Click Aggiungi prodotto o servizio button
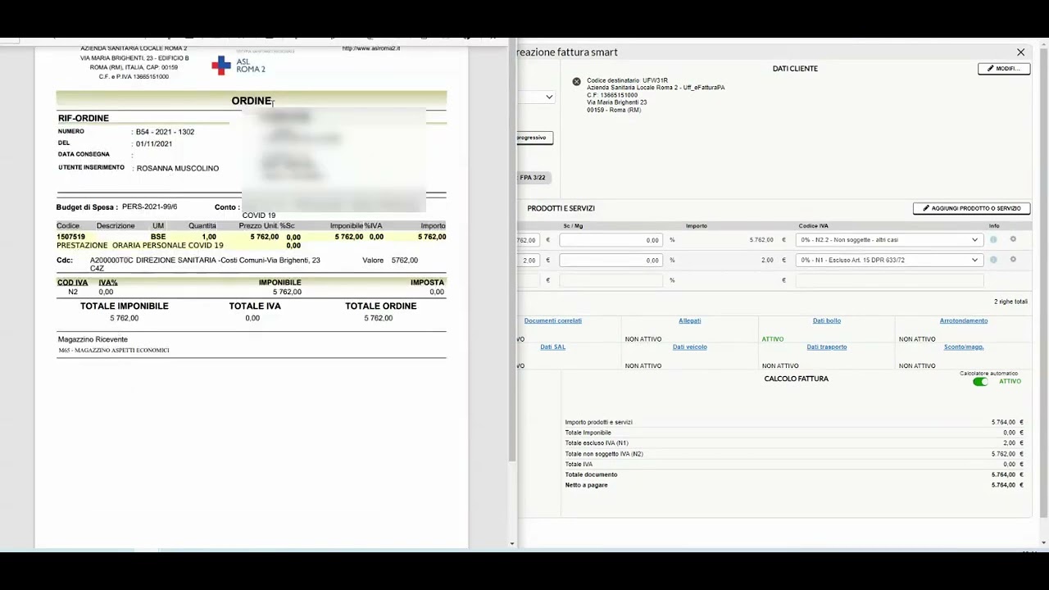The image size is (1049, 590). tap(971, 208)
